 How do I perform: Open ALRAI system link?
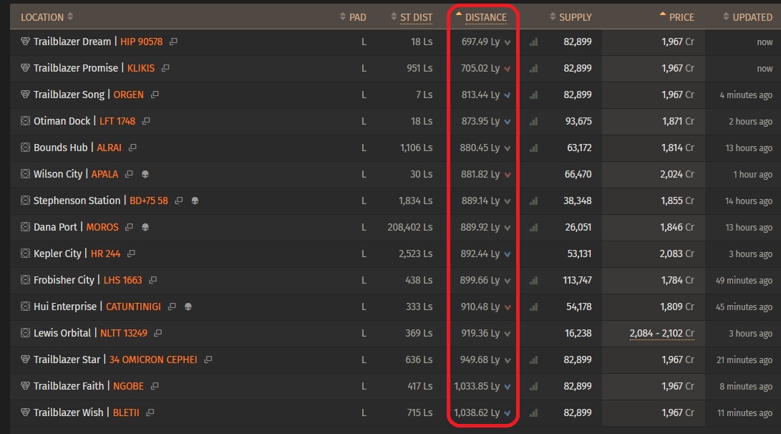click(x=109, y=148)
